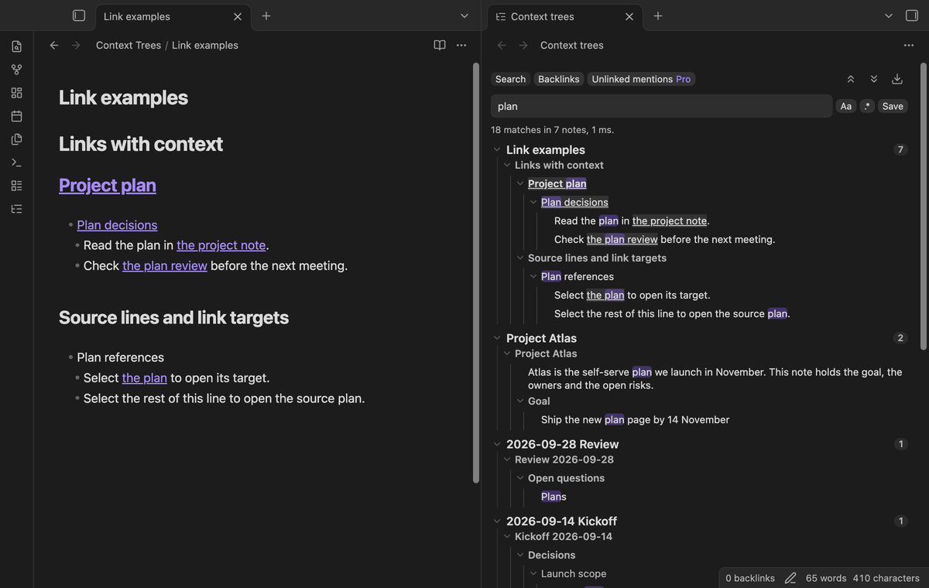Screen dimensions: 929x588
Task: Collapse Plan decisions tree node
Action: (533, 203)
